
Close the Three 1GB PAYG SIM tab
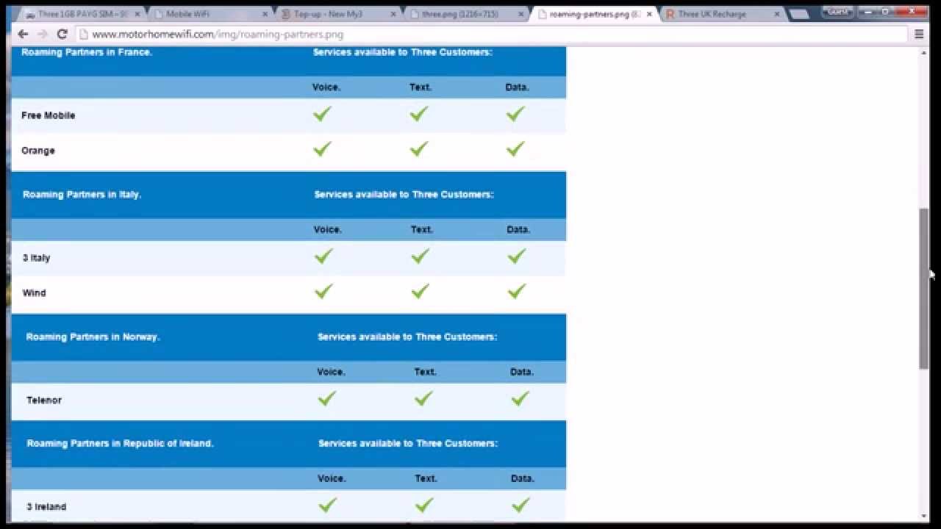click(137, 14)
